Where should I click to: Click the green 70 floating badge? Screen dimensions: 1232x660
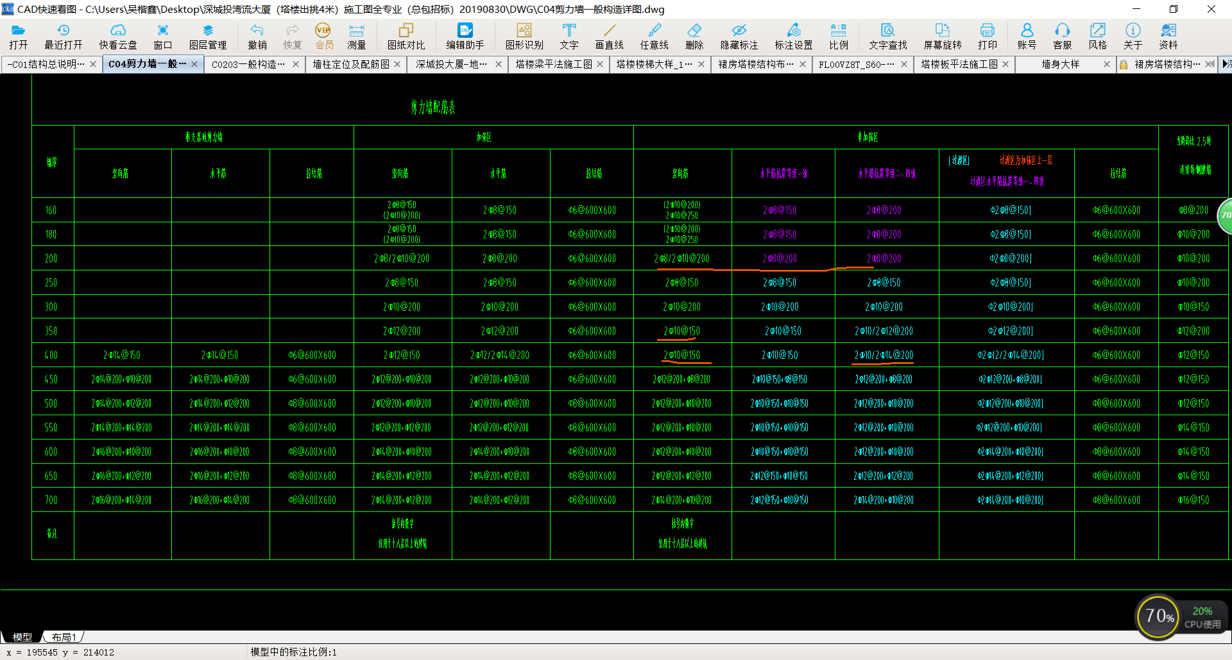(1225, 216)
